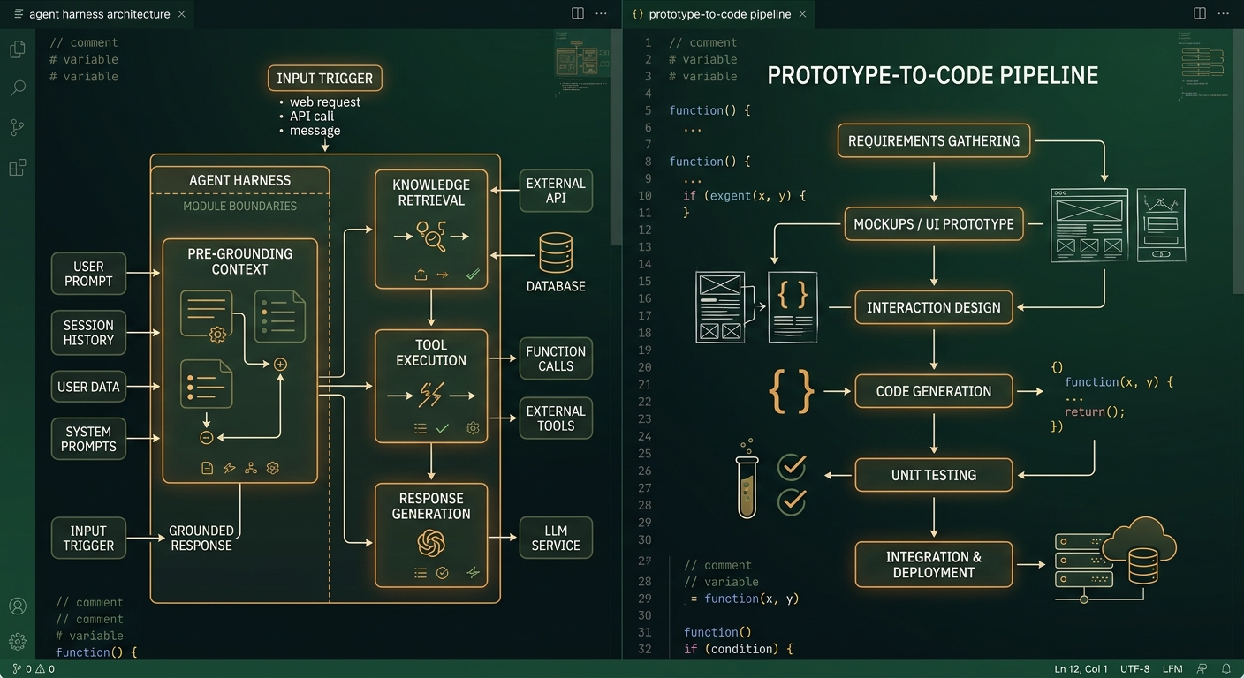Click the top INPUT TRIGGER label box
This screenshot has height=678, width=1244.
tap(325, 78)
